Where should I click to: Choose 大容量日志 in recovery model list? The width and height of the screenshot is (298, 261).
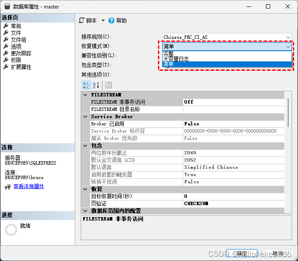[227, 59]
